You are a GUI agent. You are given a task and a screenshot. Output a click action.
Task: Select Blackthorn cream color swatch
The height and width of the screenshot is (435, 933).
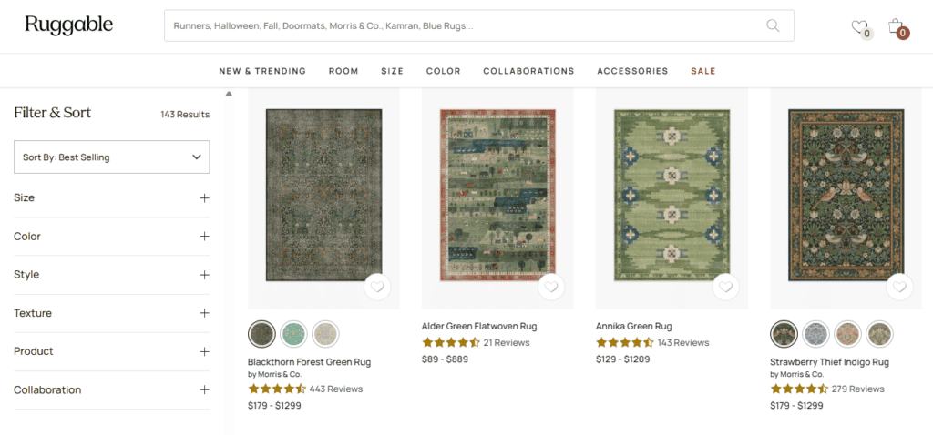325,334
